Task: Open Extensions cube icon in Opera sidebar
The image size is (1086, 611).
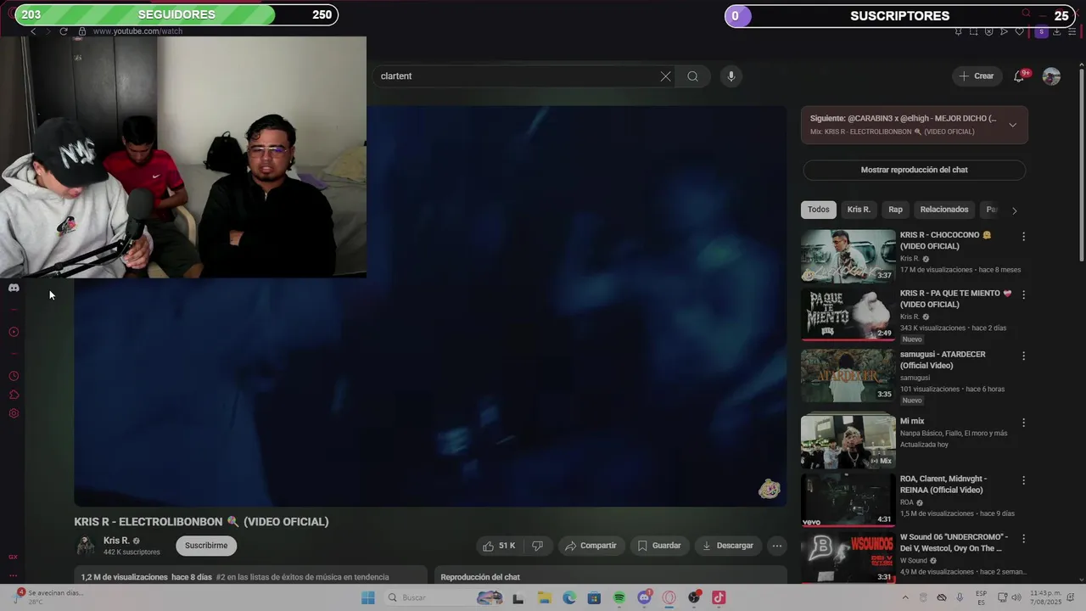Action: [x=14, y=395]
